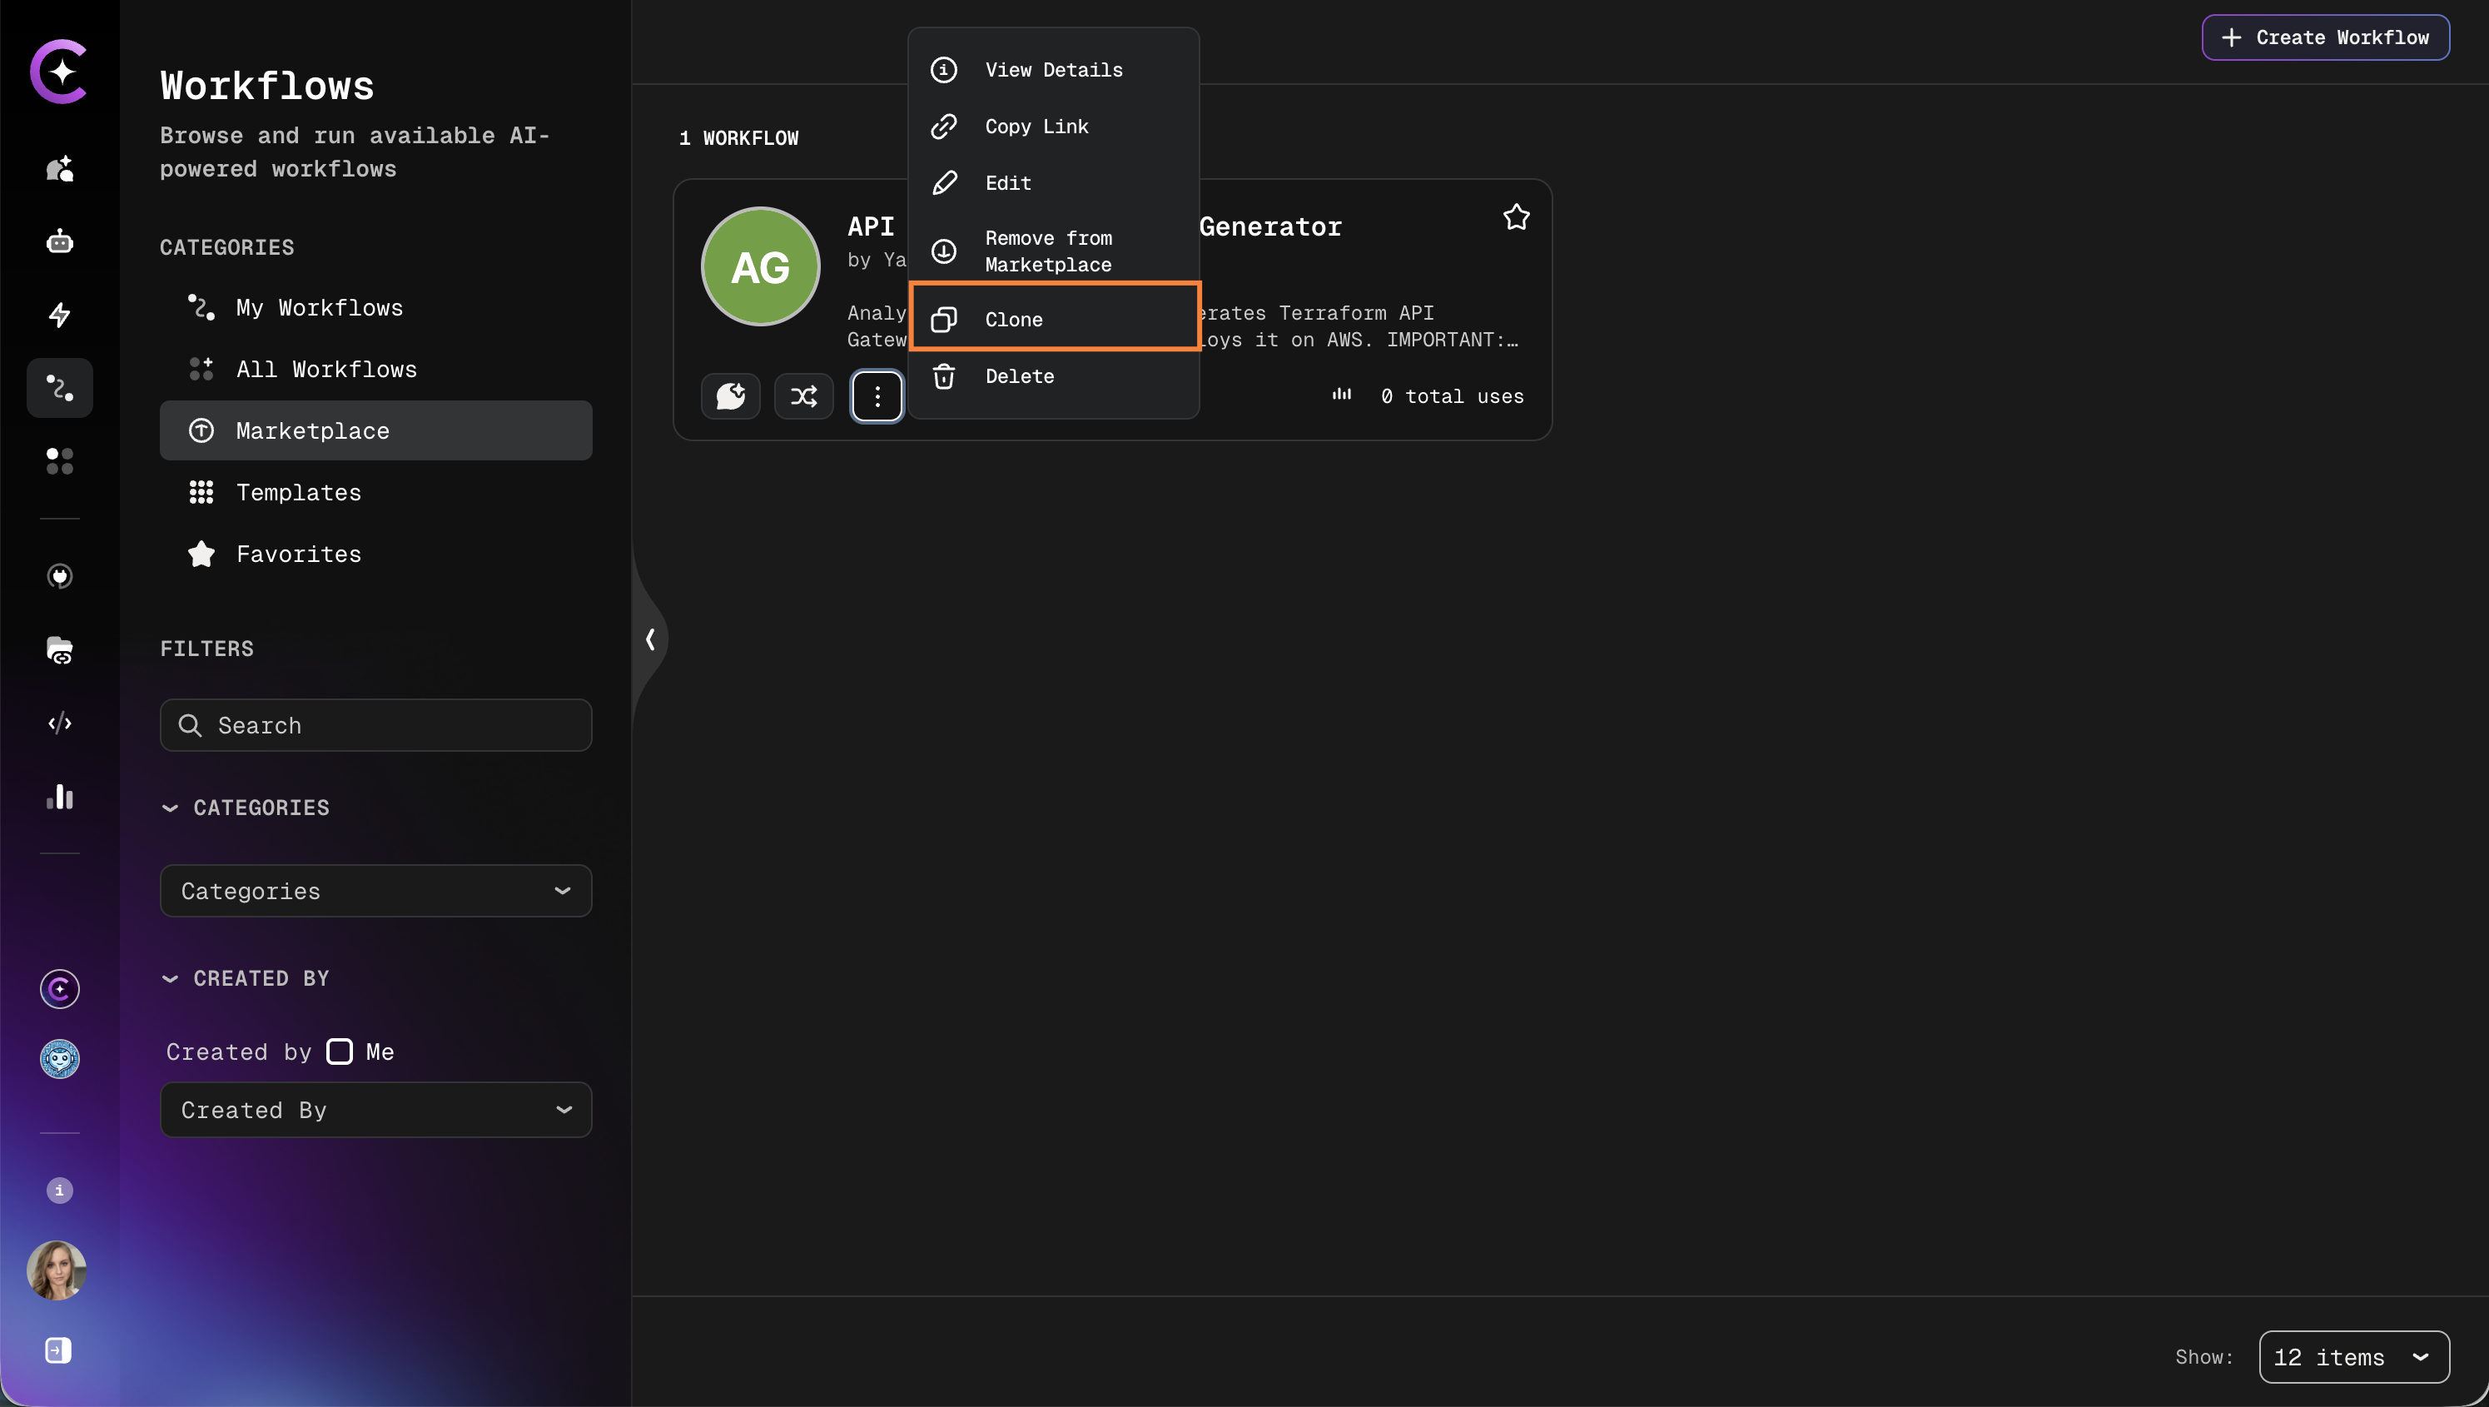Open the user profile photo
Screen dimensions: 2489x1407
(x=57, y=1270)
